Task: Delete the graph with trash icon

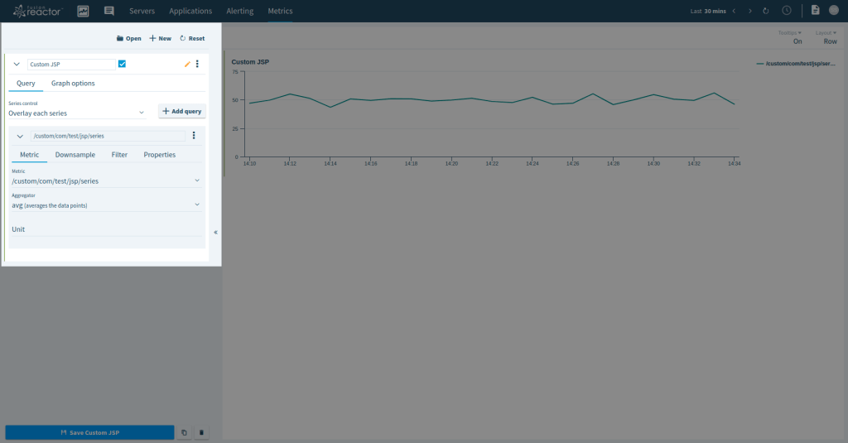Action: pos(201,433)
